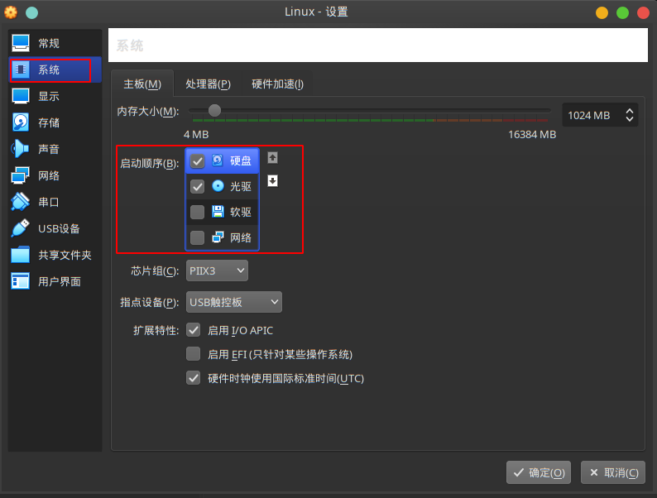Select USB设备 label in the sidebar
The width and height of the screenshot is (657, 498).
coord(59,228)
